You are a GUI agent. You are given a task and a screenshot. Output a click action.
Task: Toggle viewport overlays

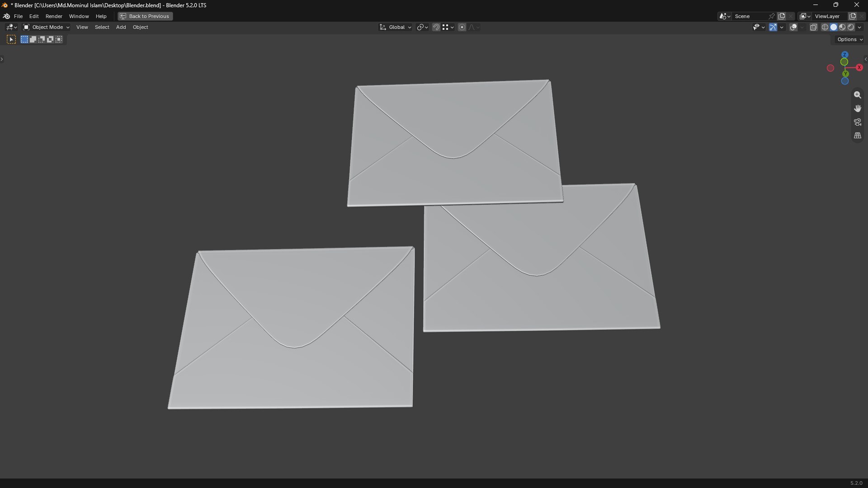(793, 27)
